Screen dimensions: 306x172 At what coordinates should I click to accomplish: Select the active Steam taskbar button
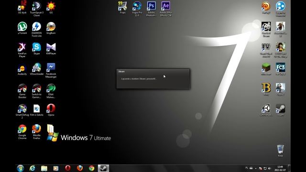(x=103, y=168)
